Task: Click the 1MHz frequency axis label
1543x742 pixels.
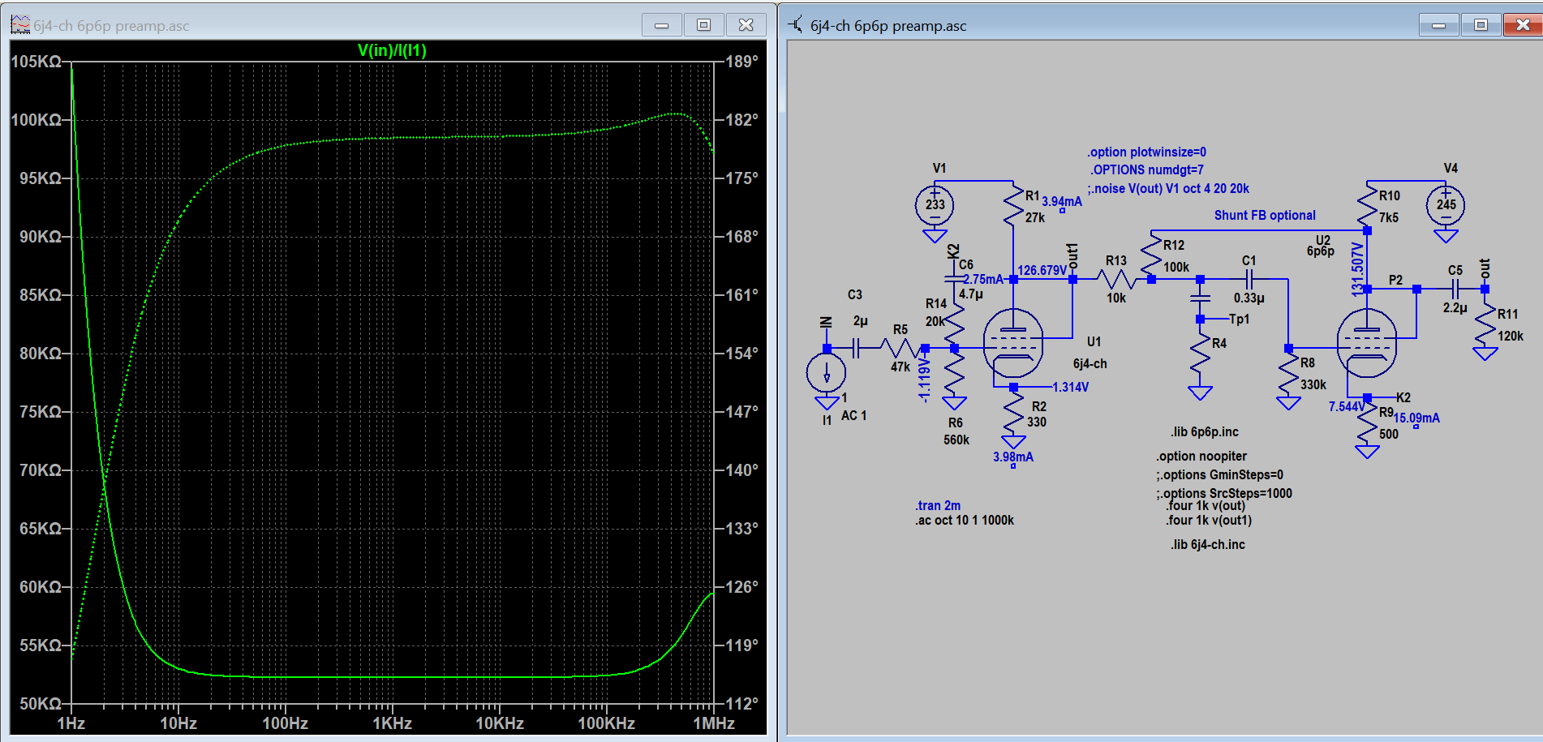Action: tap(714, 723)
